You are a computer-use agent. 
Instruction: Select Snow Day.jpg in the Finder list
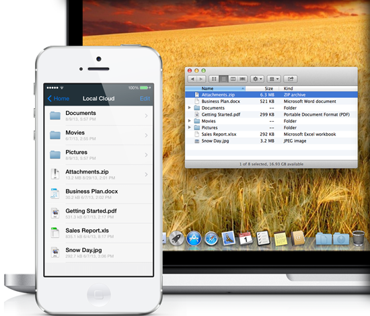(271, 141)
